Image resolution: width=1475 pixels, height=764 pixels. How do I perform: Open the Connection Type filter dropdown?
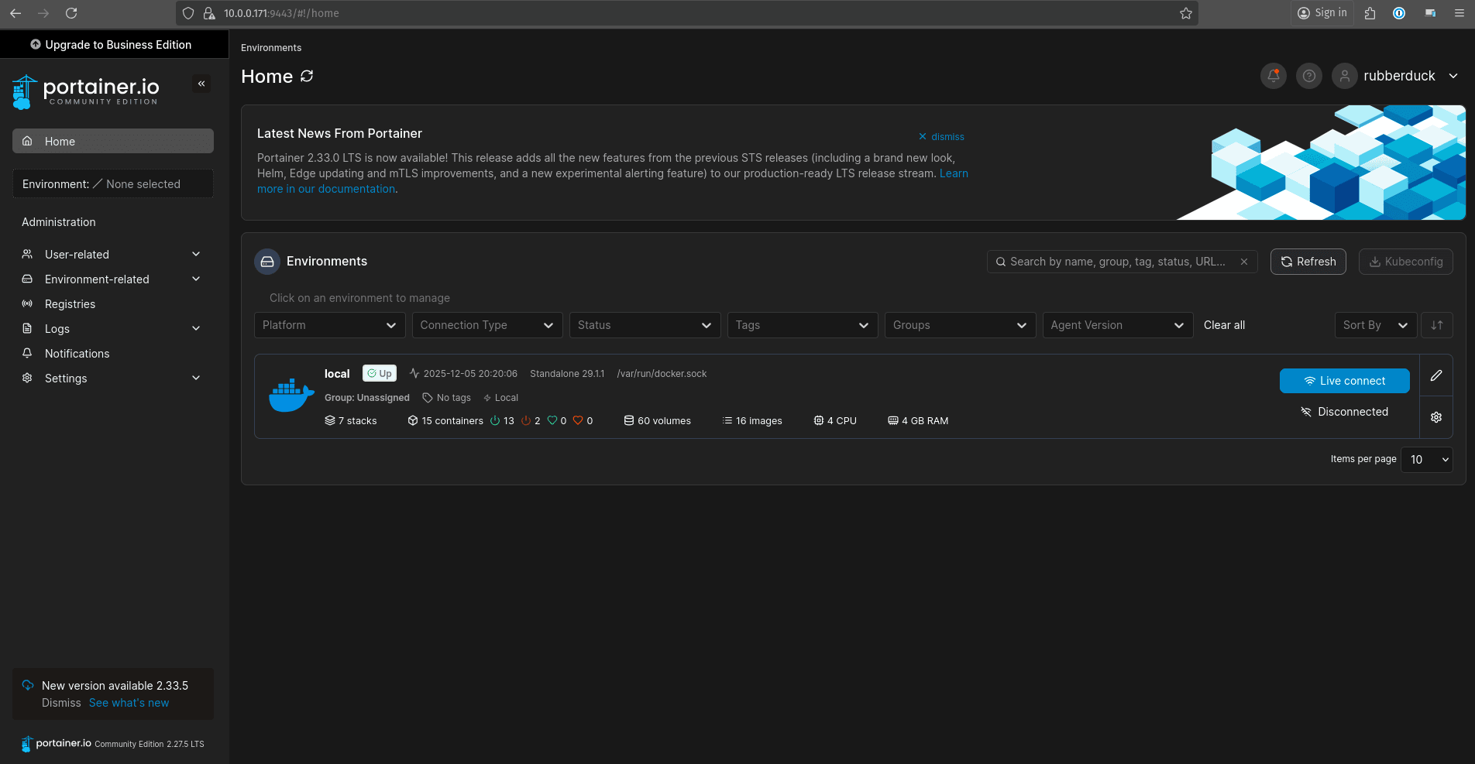pos(487,325)
